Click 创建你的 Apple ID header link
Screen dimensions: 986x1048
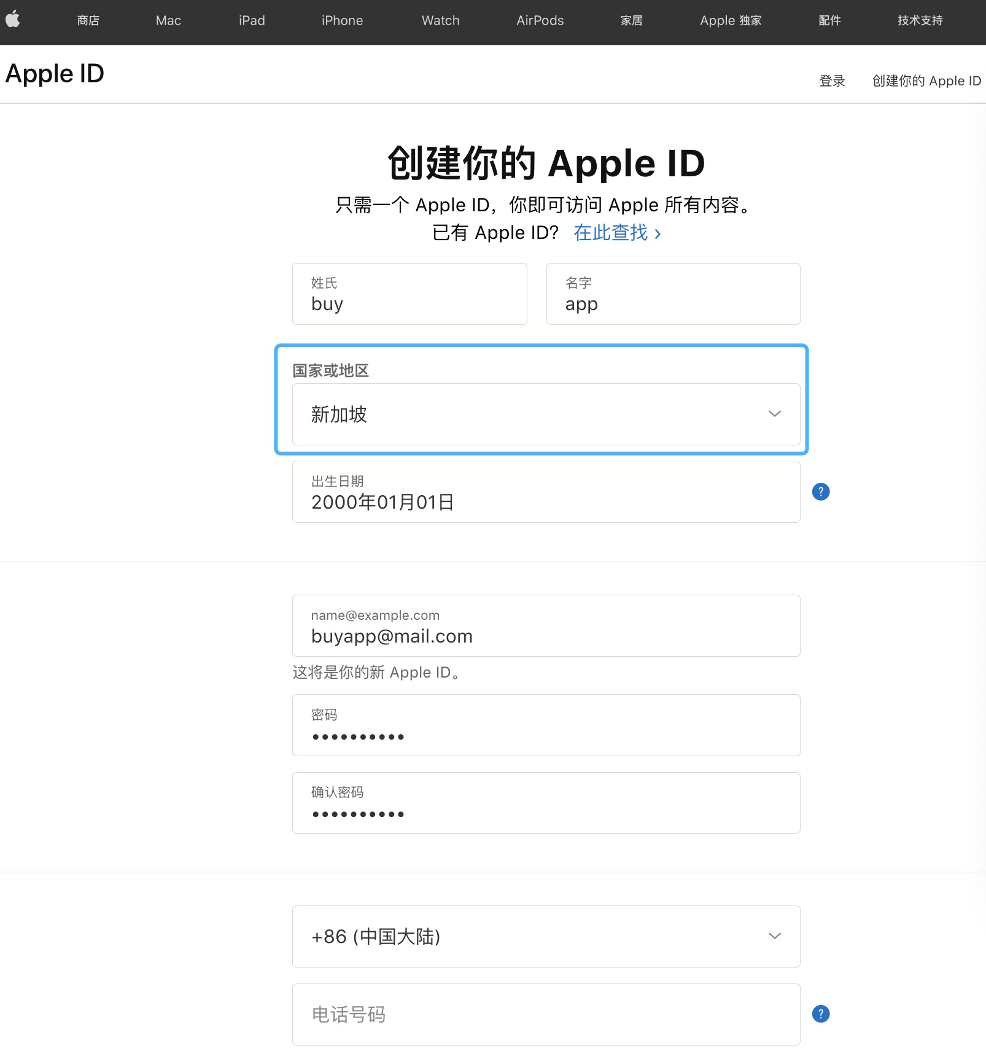[926, 81]
